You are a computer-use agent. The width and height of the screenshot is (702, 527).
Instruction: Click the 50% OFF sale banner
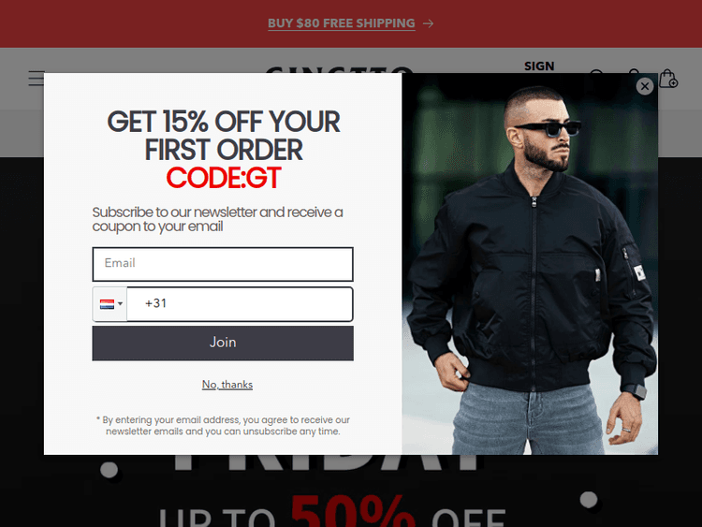pyautogui.click(x=331, y=512)
